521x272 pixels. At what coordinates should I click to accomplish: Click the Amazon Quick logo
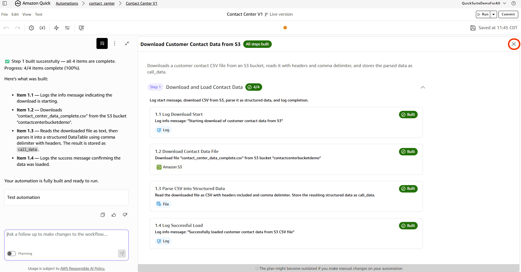pyautogui.click(x=33, y=3)
